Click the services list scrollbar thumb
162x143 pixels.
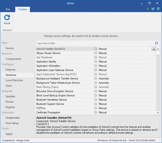point(158,53)
